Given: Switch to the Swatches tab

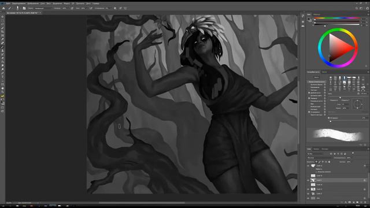Looking at the screenshot, I should [x=317, y=14].
